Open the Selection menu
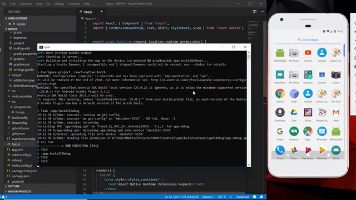Image resolution: width=356 pixels, height=200 pixels. (26, 4)
